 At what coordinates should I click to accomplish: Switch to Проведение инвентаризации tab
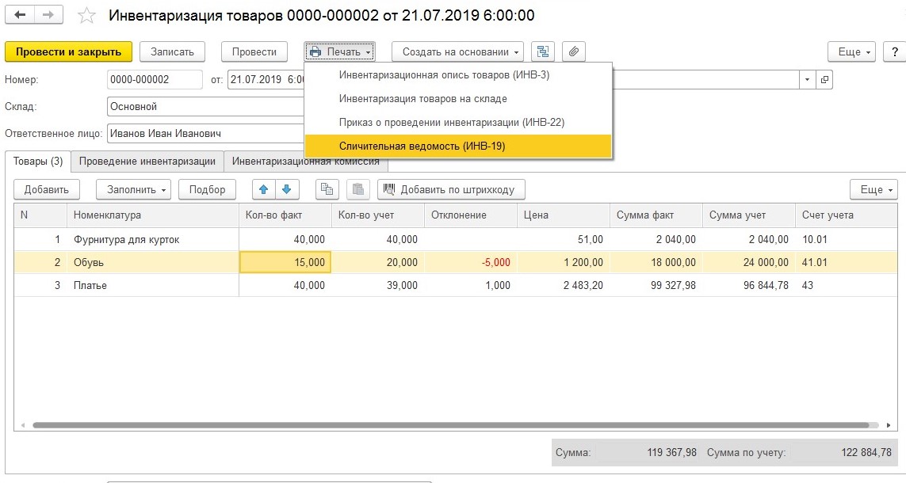click(147, 162)
